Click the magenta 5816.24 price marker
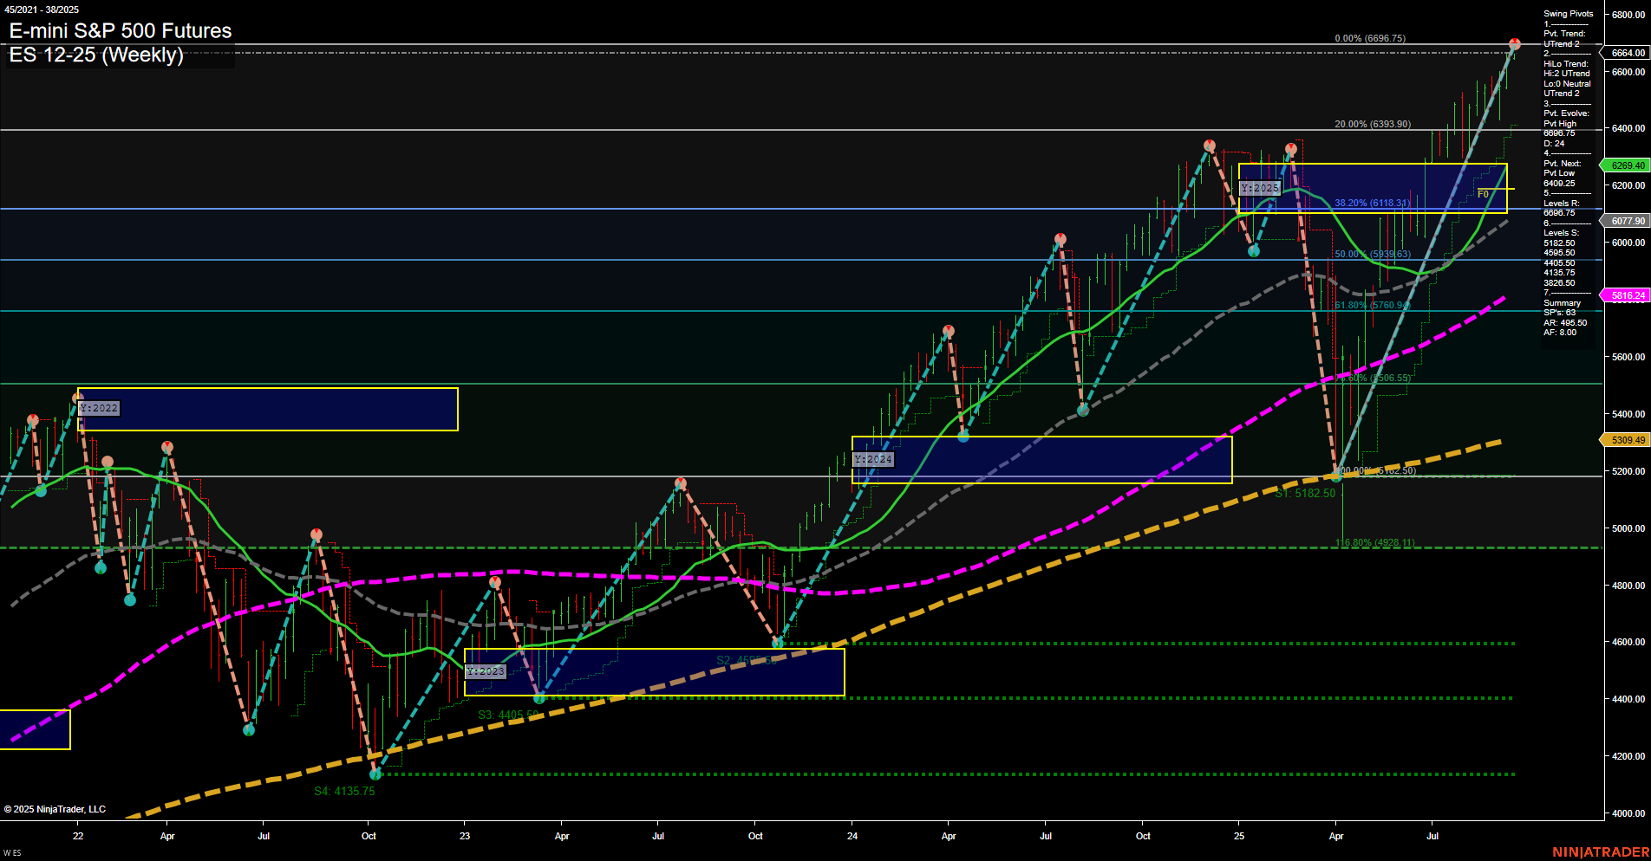Screen dimensions: 1651x861 1627,295
